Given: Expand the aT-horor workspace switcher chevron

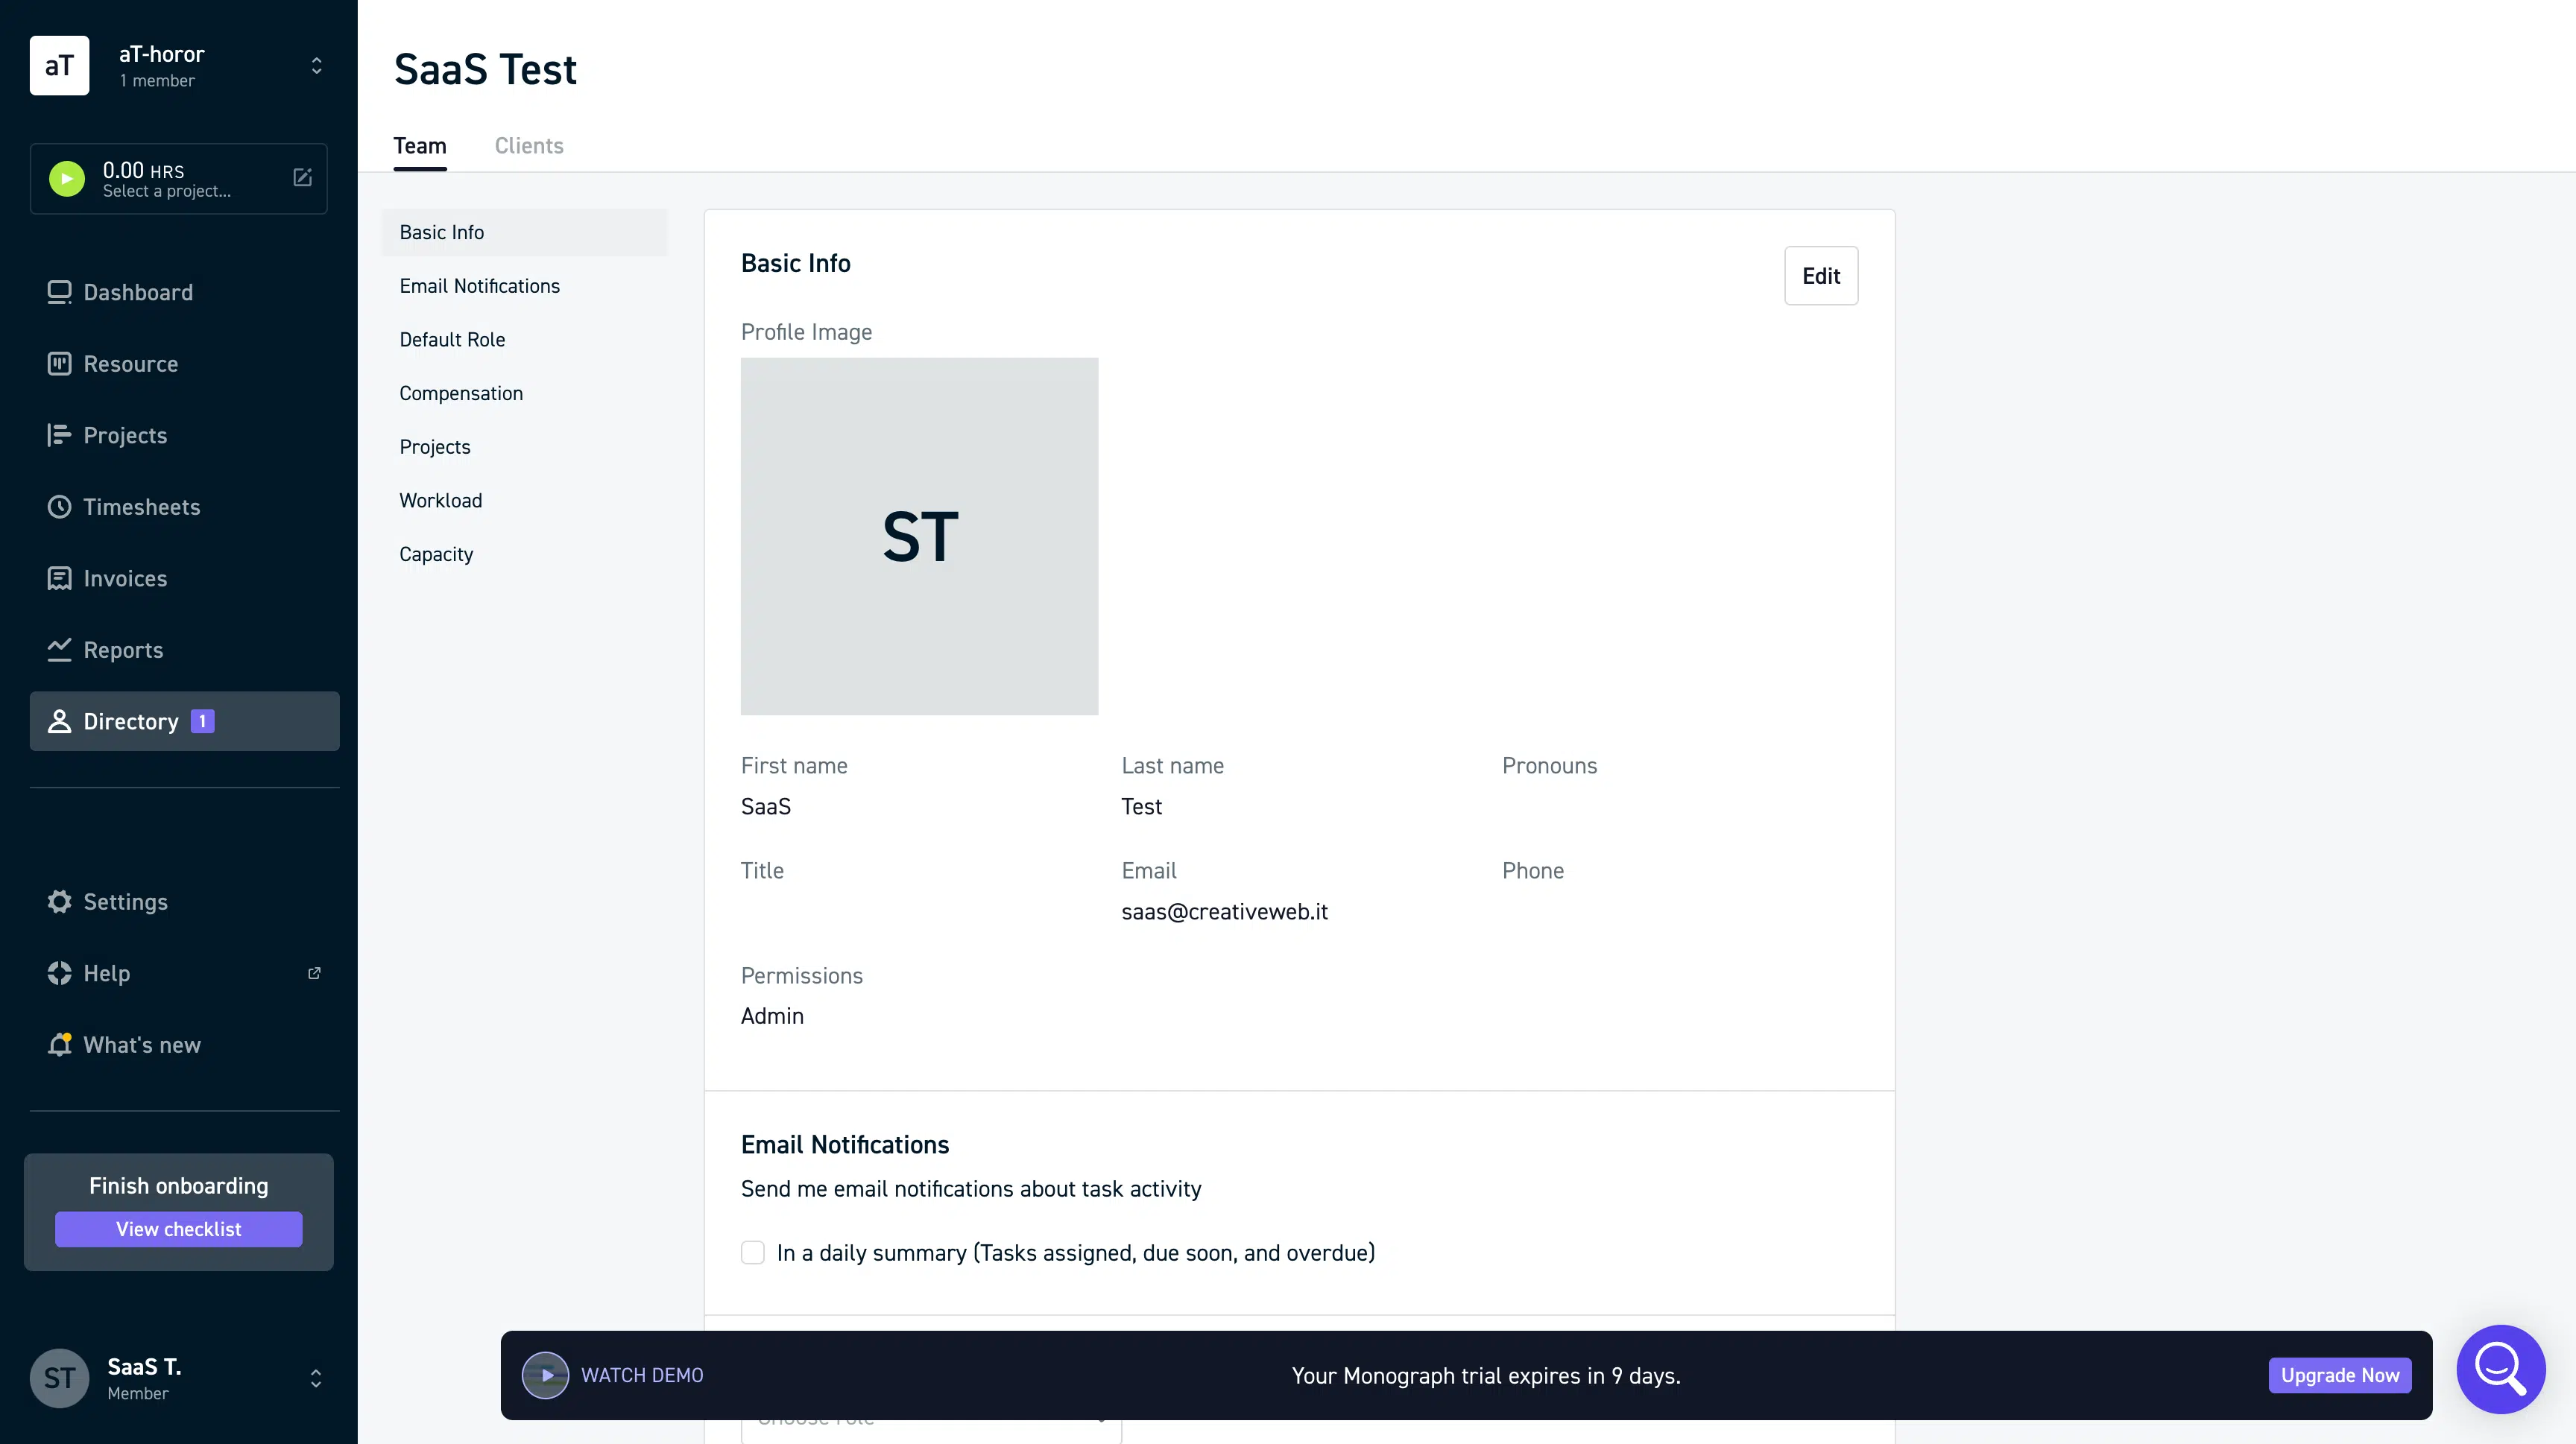Looking at the screenshot, I should click(x=316, y=66).
